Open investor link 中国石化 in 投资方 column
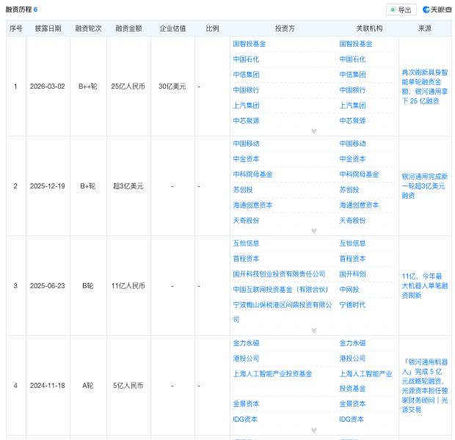The width and height of the screenshot is (455, 440). tap(246, 59)
